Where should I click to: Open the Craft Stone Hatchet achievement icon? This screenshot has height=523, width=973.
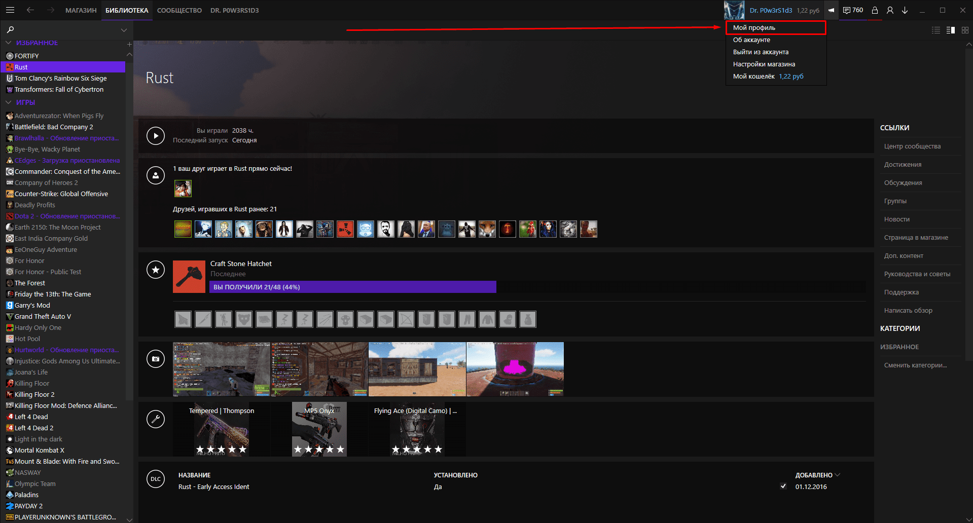pyautogui.click(x=189, y=277)
